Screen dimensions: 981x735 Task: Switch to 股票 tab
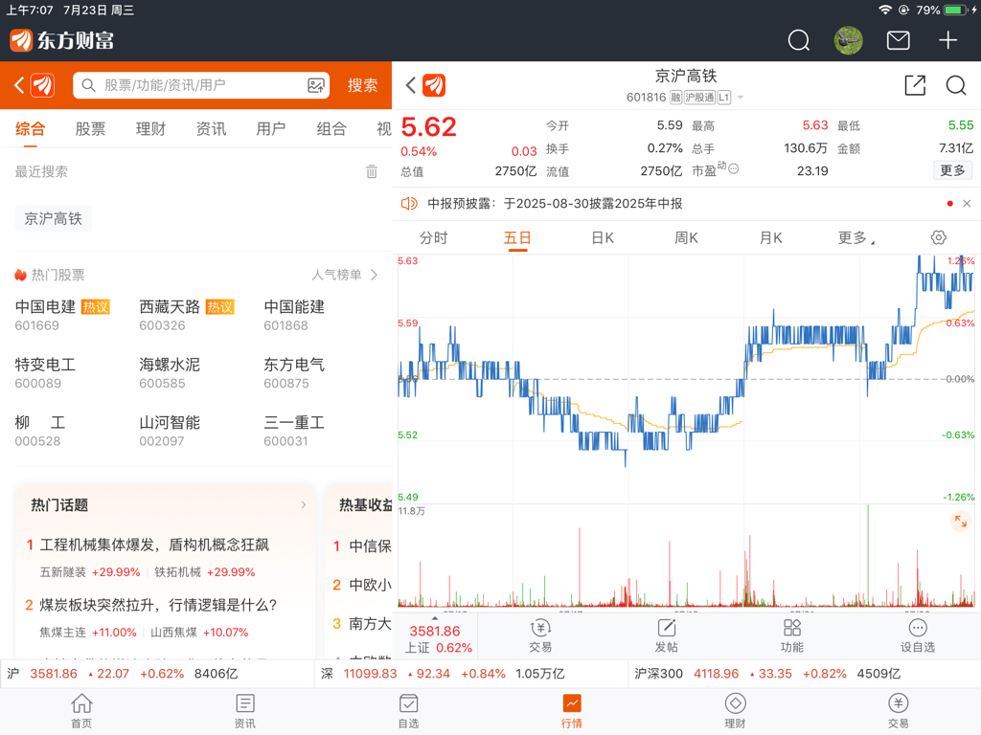click(x=90, y=129)
